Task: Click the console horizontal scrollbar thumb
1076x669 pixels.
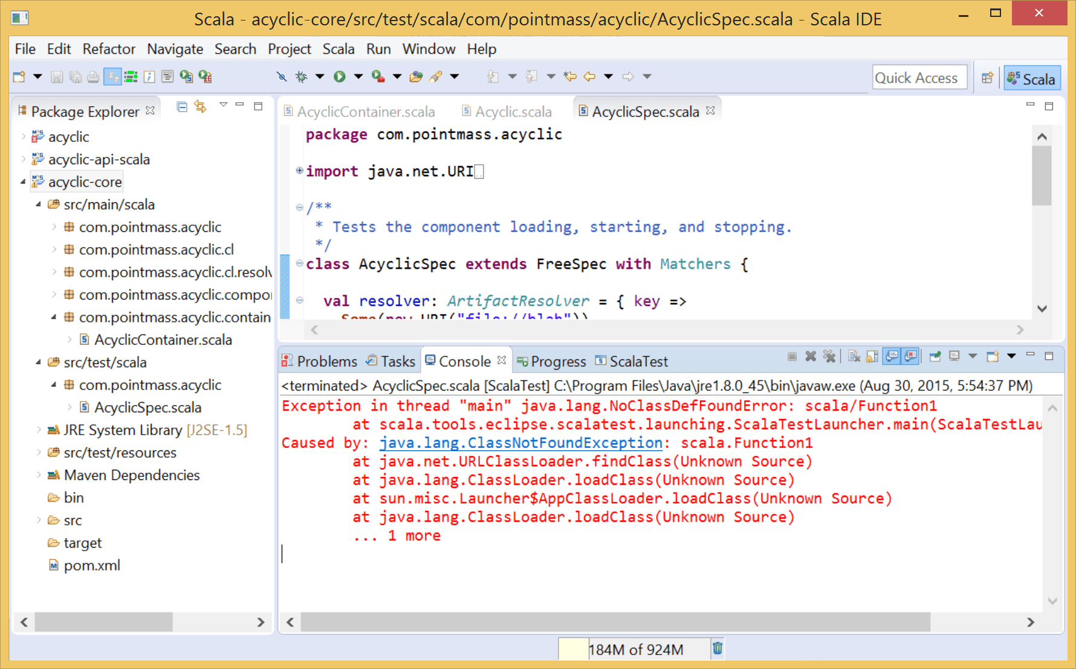Action: (x=615, y=622)
